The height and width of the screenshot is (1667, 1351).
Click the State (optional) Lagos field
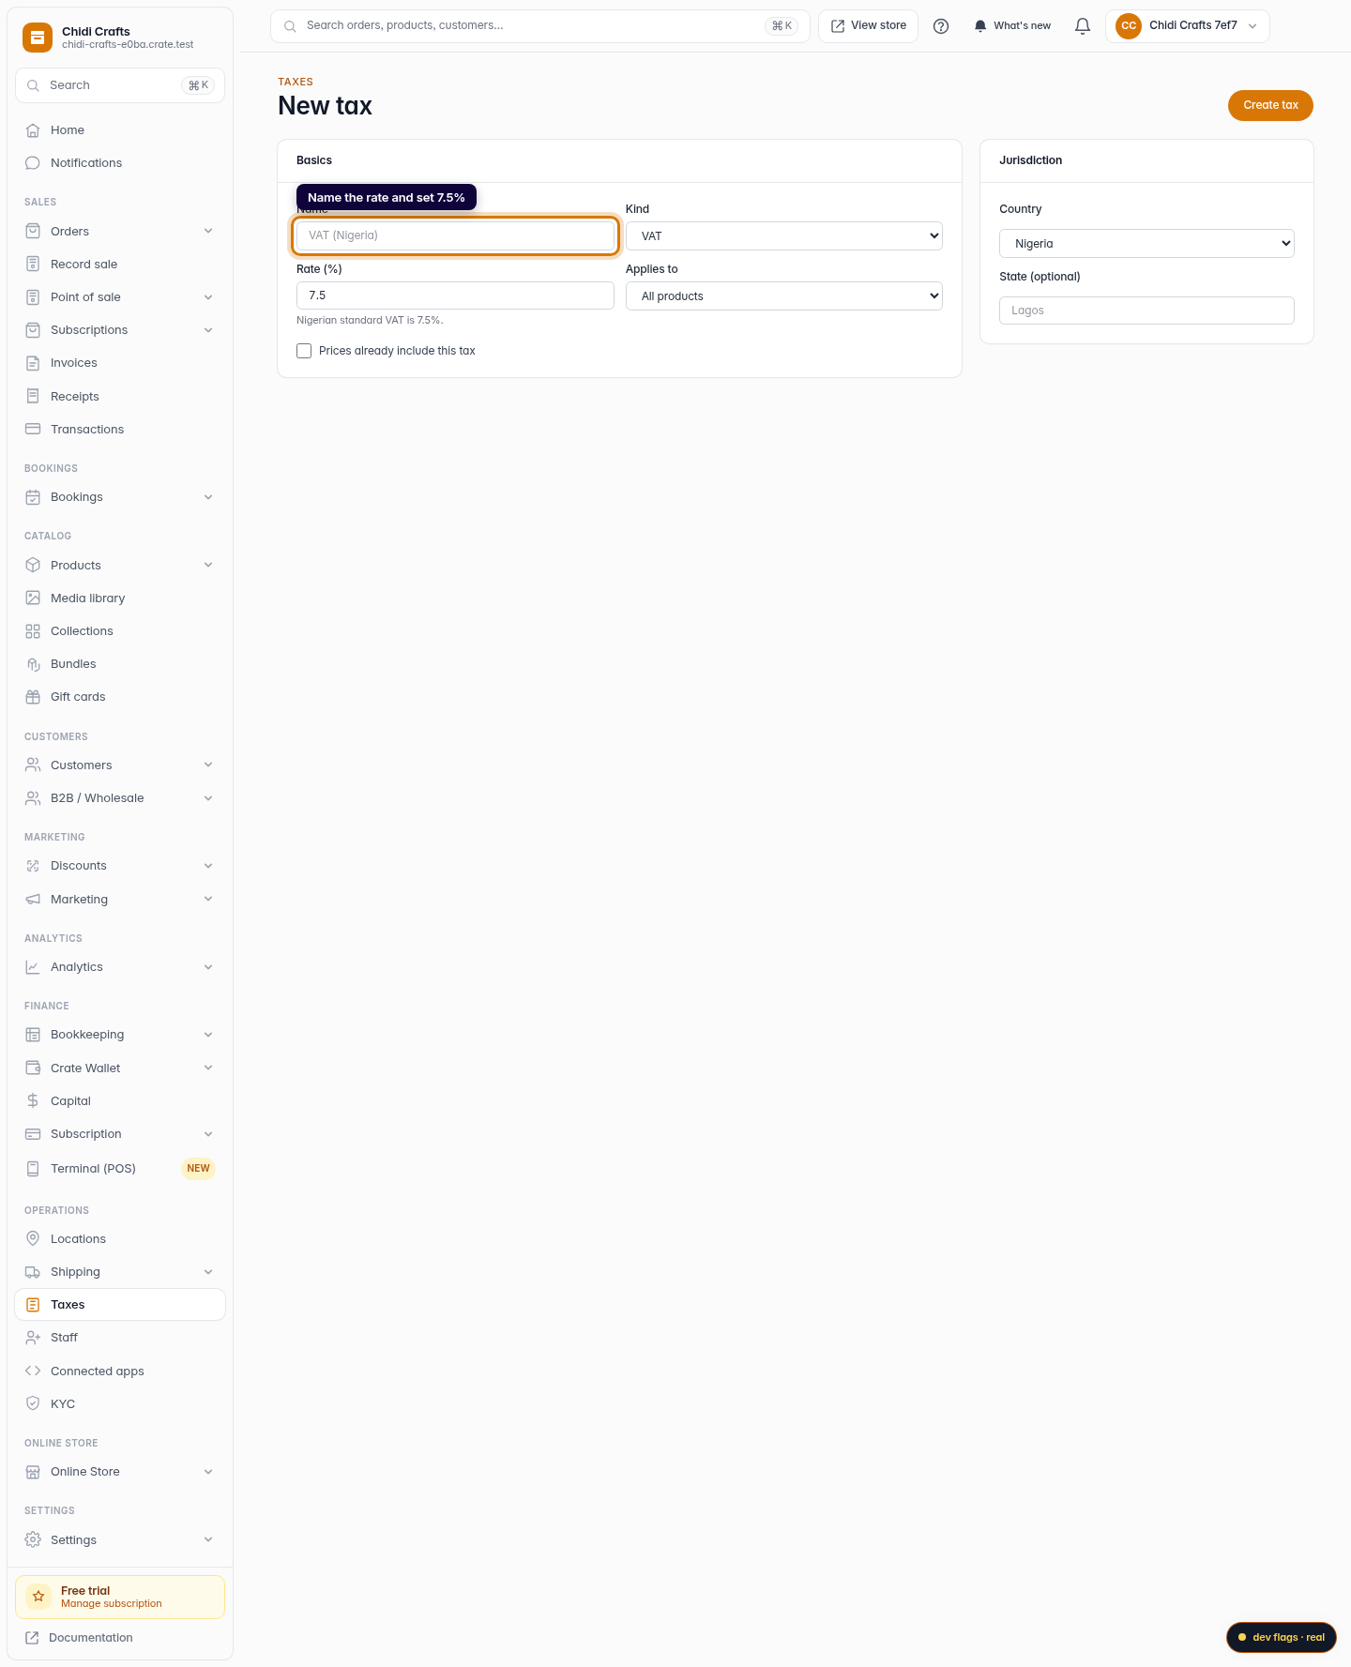pyautogui.click(x=1146, y=311)
